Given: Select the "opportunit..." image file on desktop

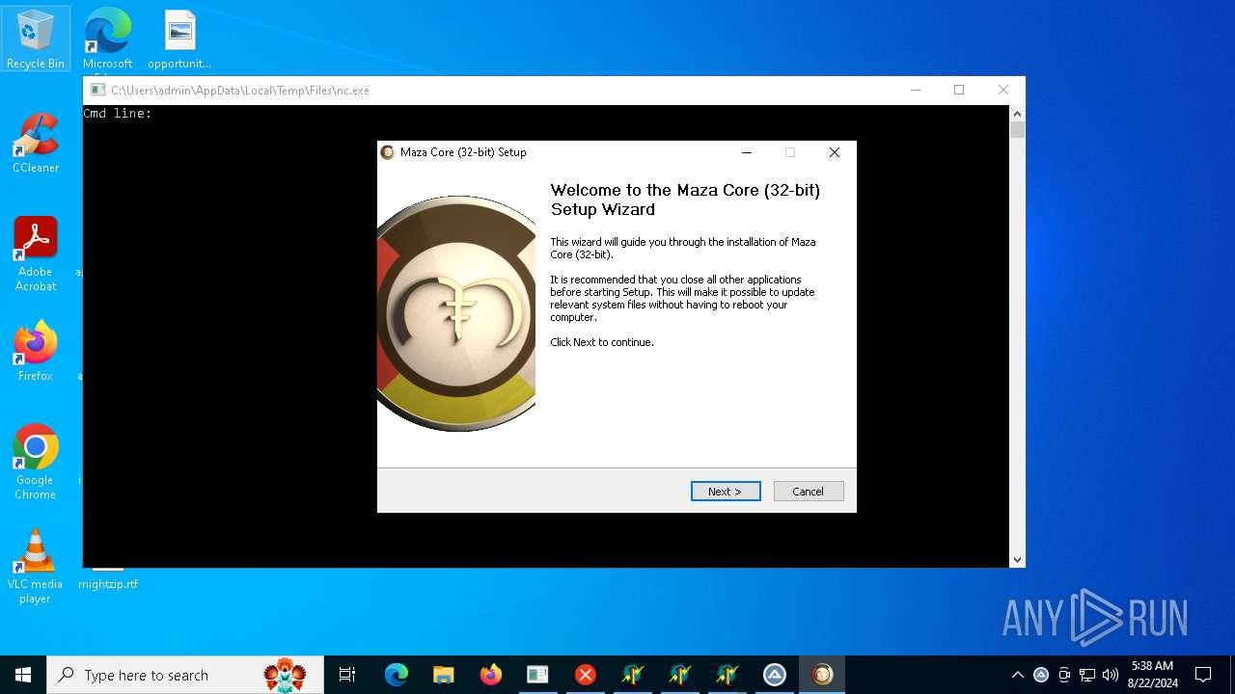Looking at the screenshot, I should [179, 40].
